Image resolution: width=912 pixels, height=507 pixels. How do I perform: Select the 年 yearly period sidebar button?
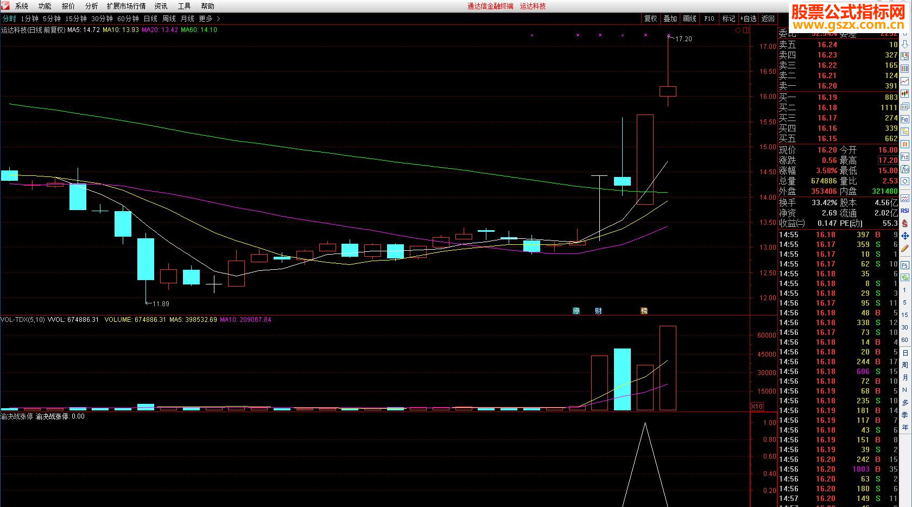(x=905, y=427)
